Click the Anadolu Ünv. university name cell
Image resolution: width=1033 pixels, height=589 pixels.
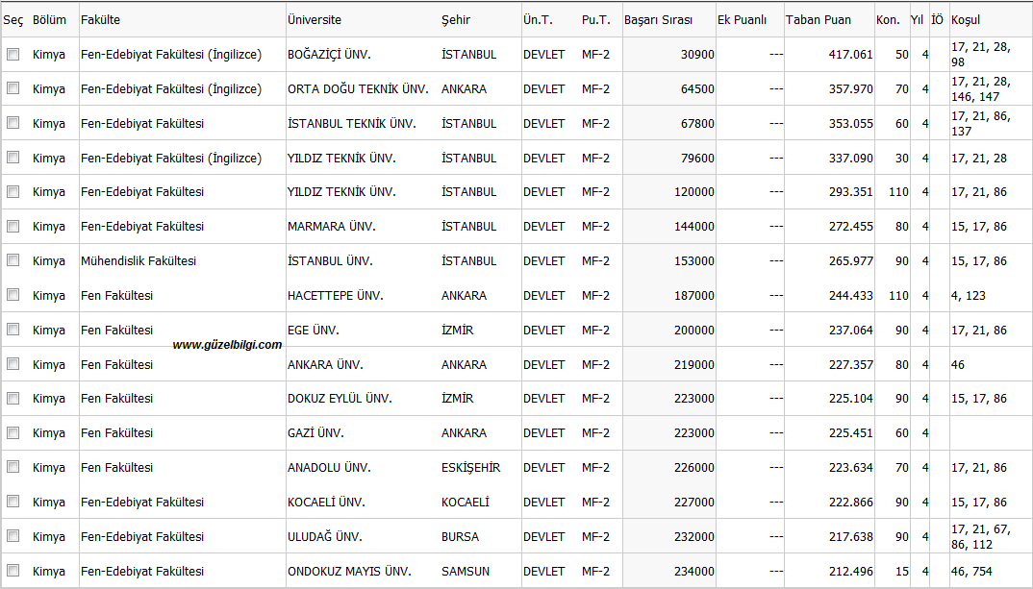[x=329, y=468]
